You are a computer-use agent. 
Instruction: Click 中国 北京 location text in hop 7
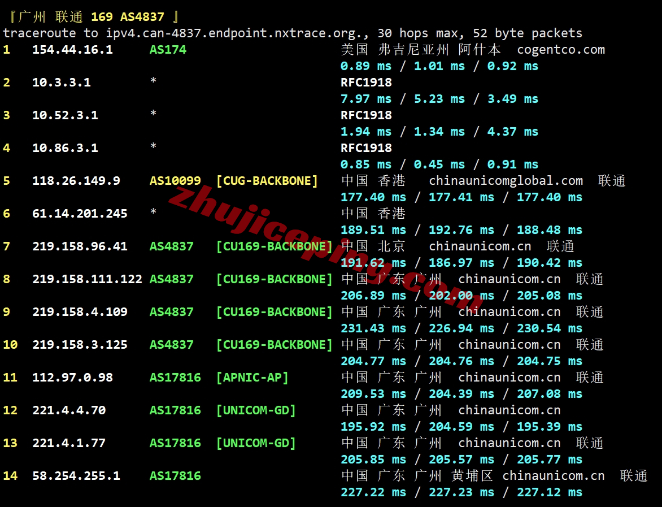(x=373, y=246)
